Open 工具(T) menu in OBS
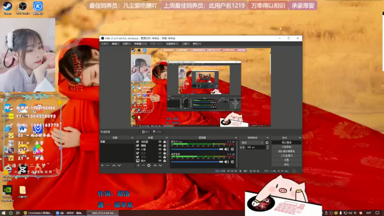Viewport: 384px width, 216px height. (186, 44)
